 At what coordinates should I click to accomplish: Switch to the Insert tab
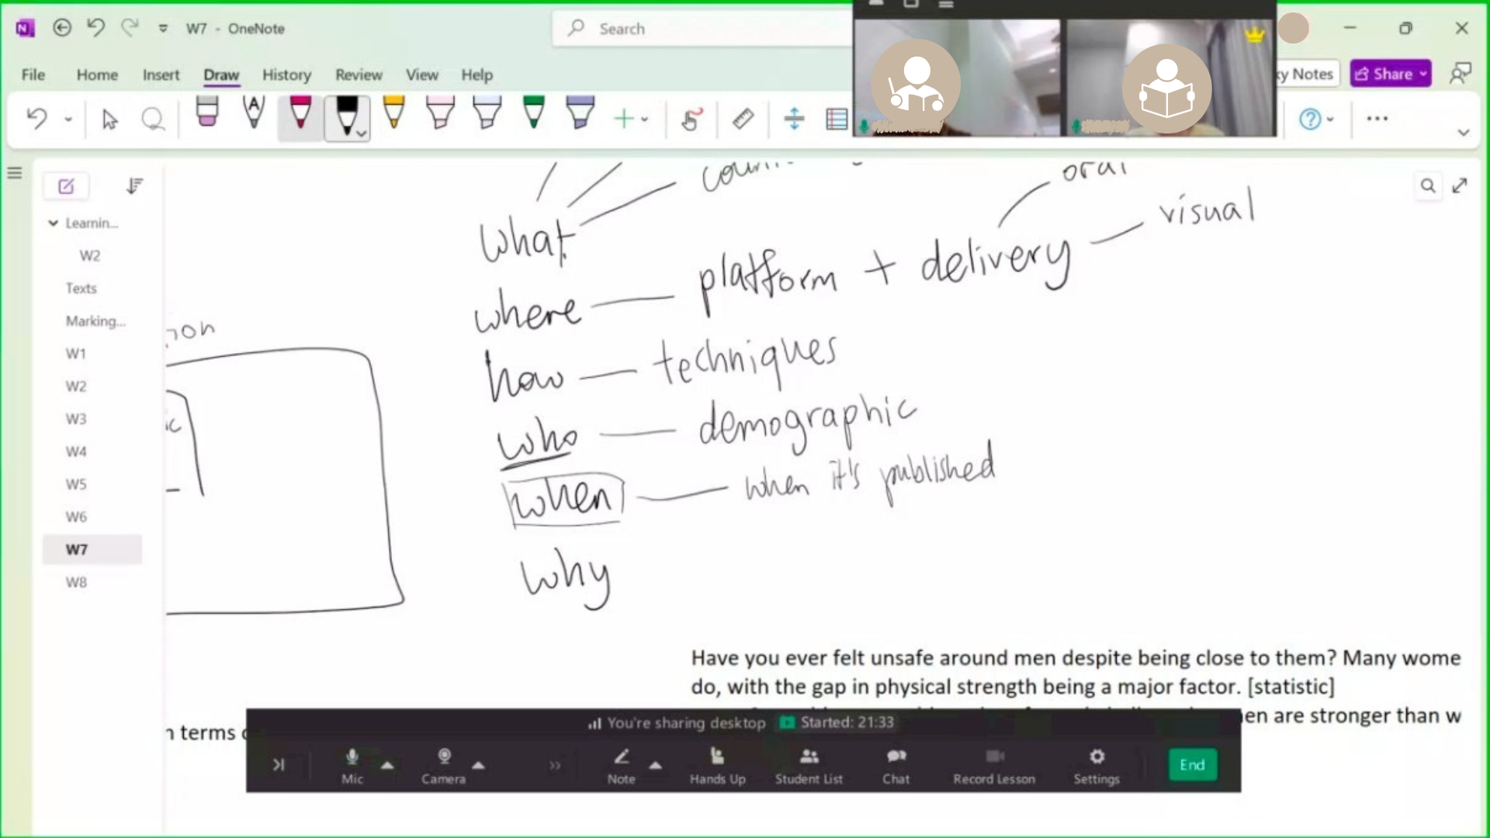tap(161, 74)
